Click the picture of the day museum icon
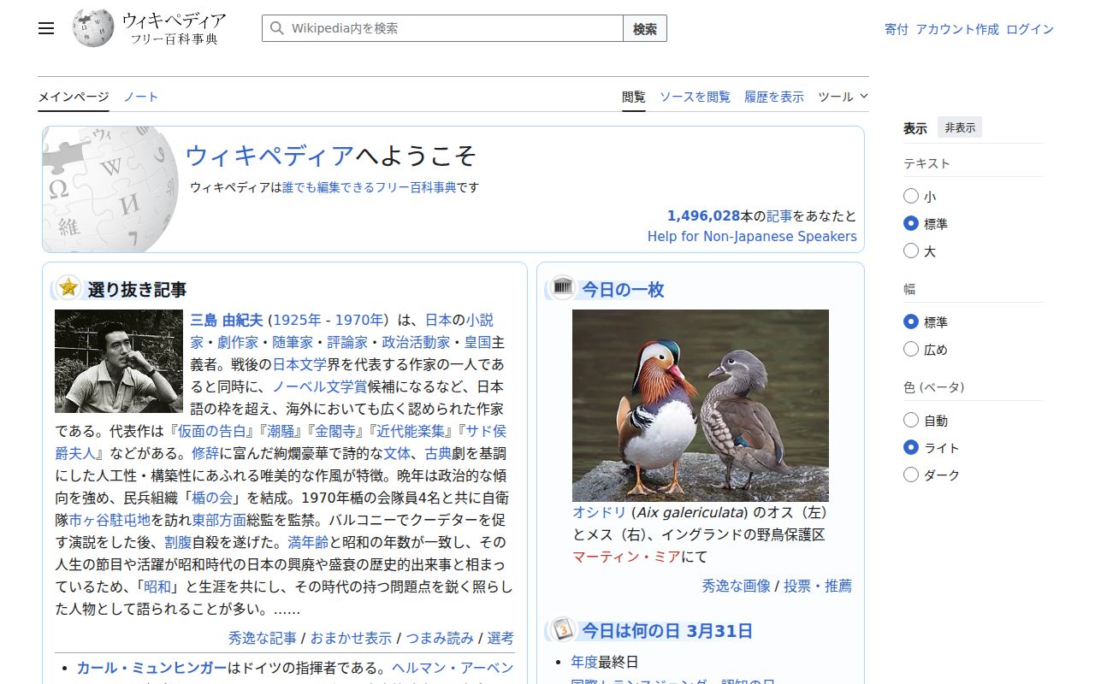 tap(563, 287)
